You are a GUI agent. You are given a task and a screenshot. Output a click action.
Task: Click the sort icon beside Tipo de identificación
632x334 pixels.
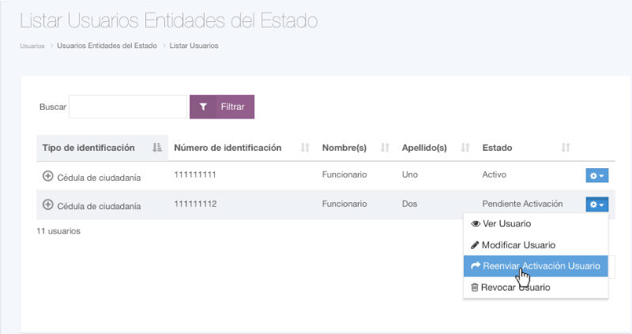156,148
